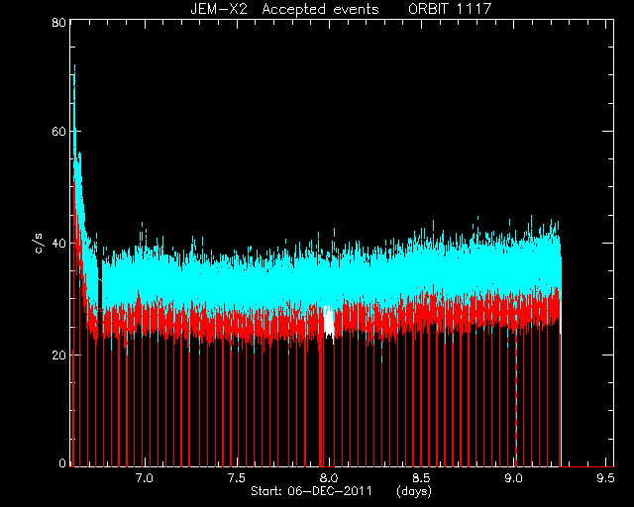Click the 8.5 tick label on x-axis

click(x=421, y=478)
